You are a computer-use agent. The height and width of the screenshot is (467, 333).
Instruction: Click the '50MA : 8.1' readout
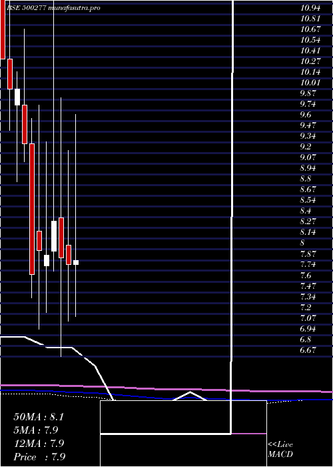tap(39, 417)
